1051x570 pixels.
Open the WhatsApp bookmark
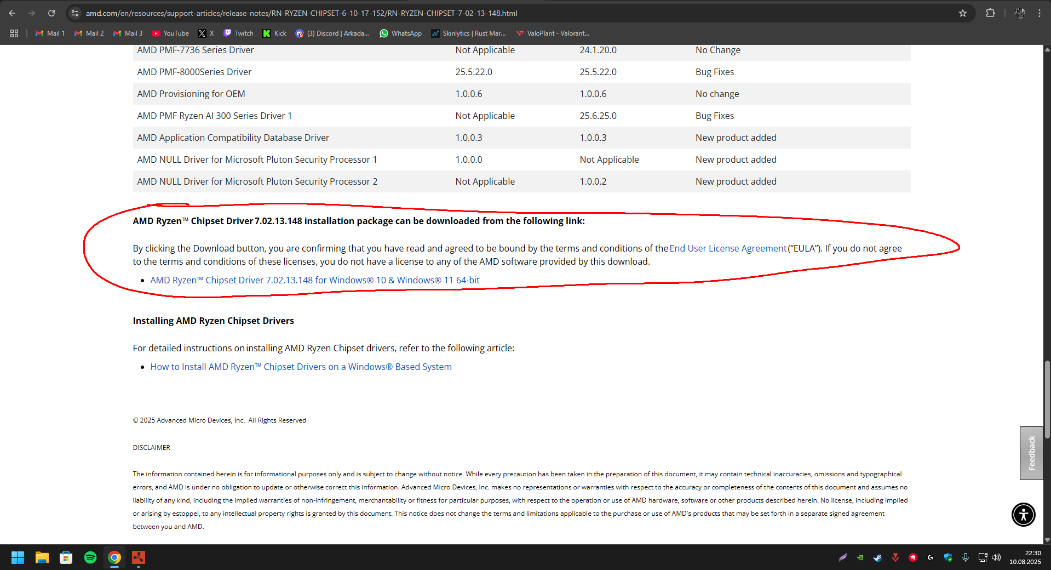(x=401, y=33)
